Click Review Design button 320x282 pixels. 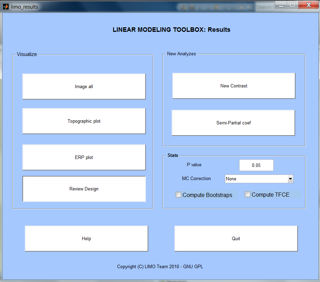[x=84, y=189]
